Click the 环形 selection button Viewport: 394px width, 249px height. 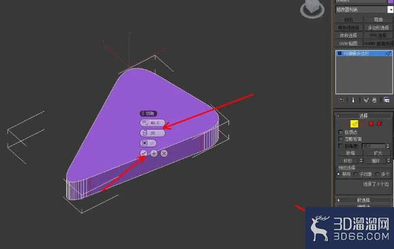point(348,160)
